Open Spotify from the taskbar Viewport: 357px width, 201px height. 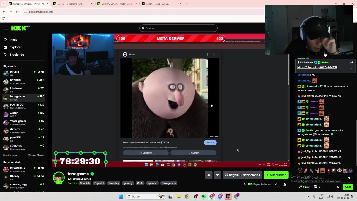tap(203, 197)
